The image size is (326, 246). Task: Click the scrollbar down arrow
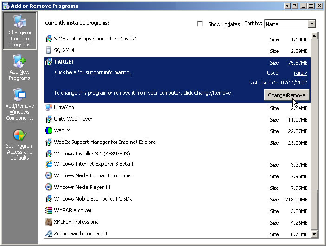[314, 234]
